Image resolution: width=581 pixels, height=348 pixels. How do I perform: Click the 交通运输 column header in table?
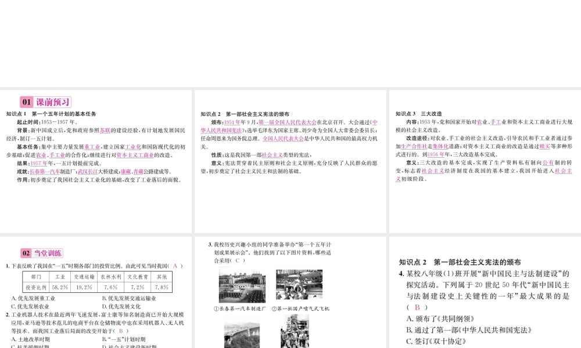pos(84,277)
